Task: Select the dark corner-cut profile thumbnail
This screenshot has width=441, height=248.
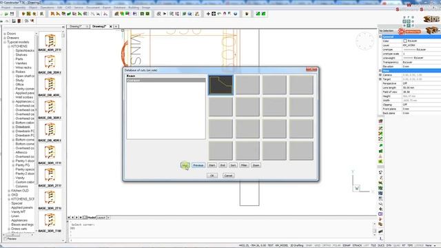Action: coord(220,85)
